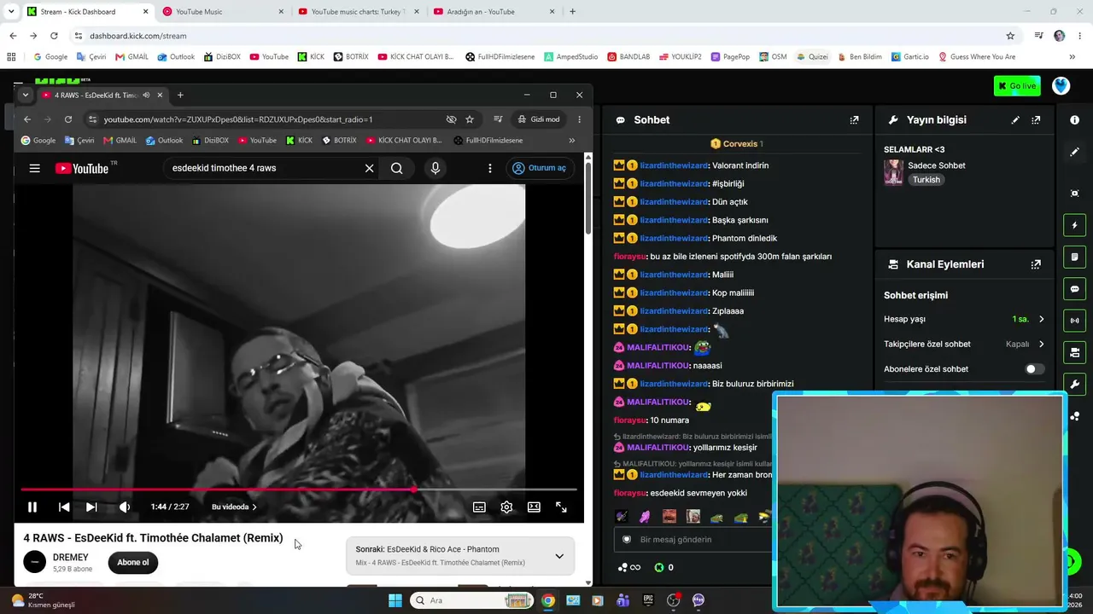Open info icon in Kick sidebar

pos(1074,120)
